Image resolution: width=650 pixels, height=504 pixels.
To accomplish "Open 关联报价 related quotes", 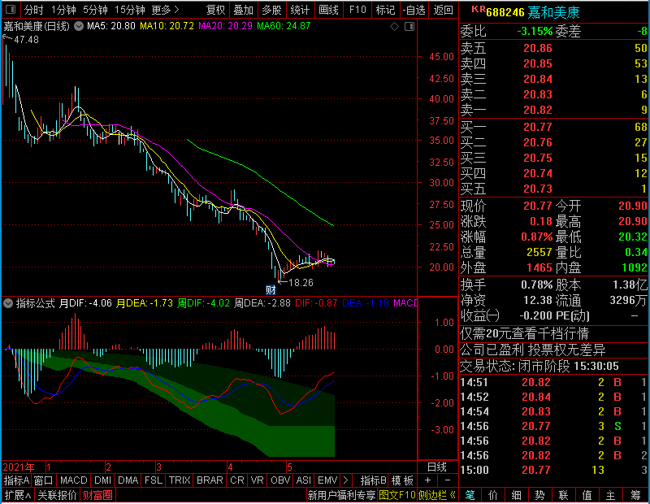I will 57,495.
